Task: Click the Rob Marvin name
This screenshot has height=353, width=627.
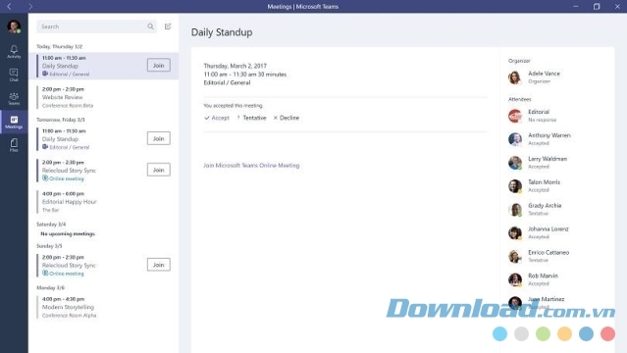Action: (x=543, y=276)
